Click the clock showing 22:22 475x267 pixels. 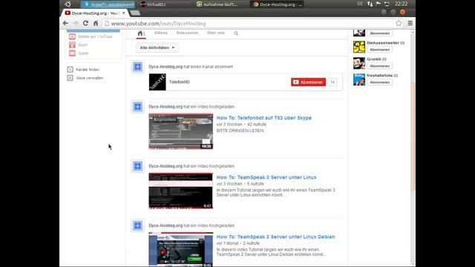pos(401,4)
